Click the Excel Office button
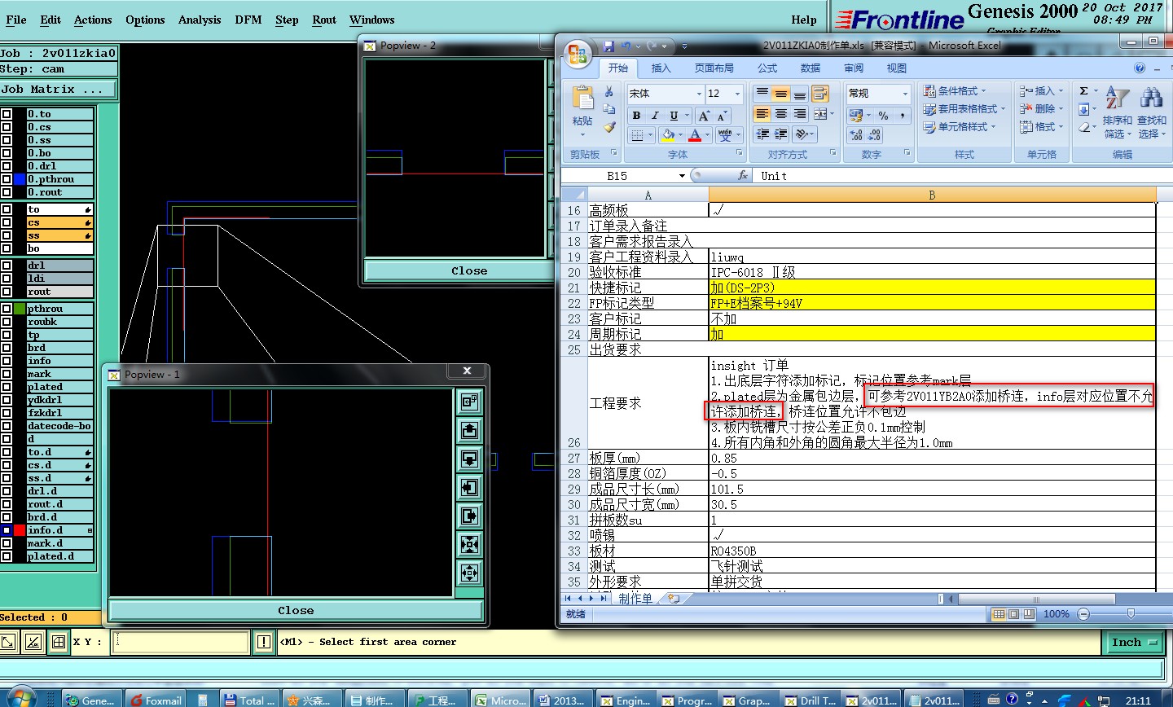Viewport: 1173px width, 707px height. (x=578, y=55)
